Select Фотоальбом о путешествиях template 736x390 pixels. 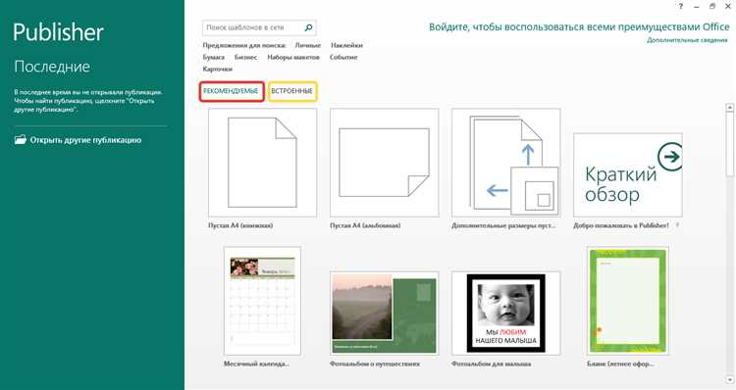(x=385, y=314)
